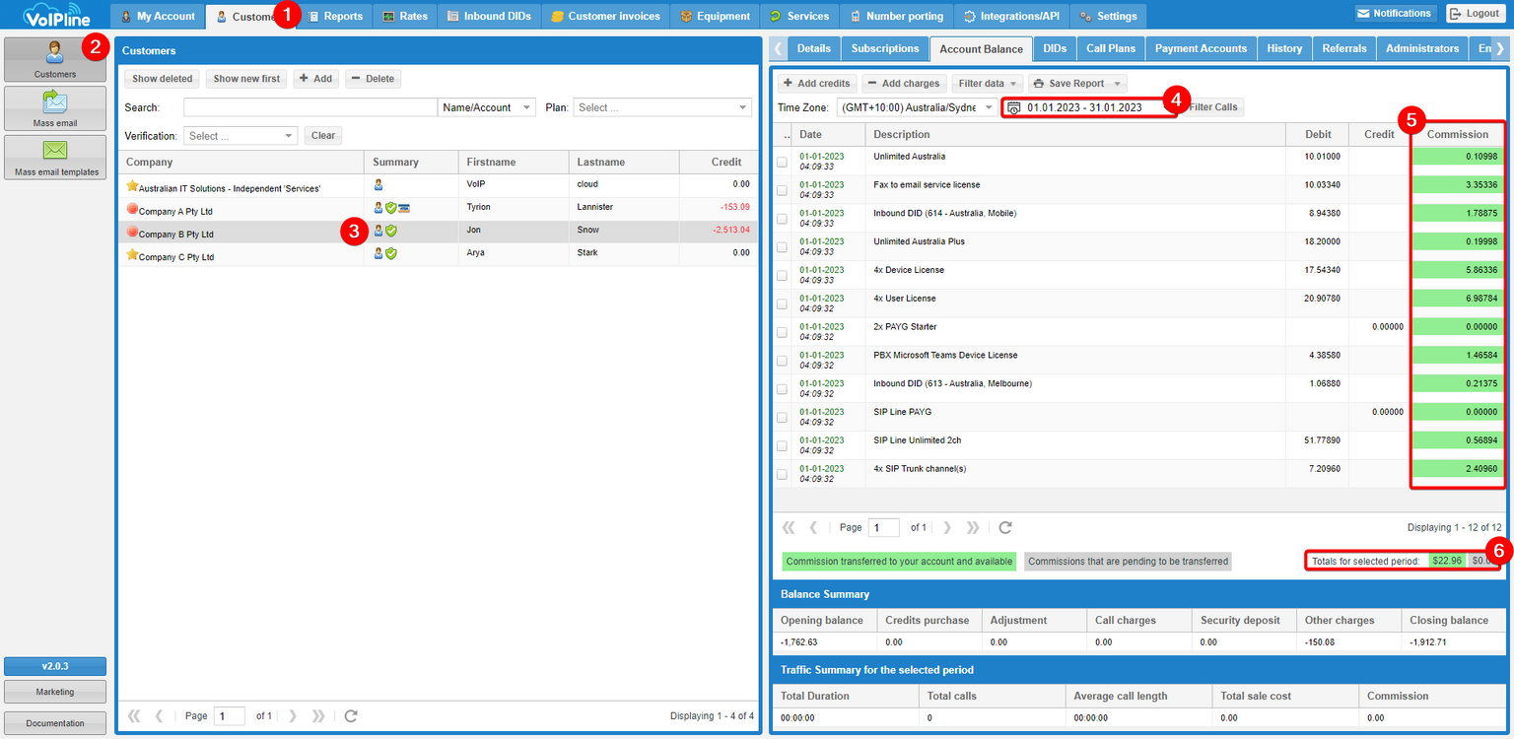Screen dimensions: 1514x739
Task: Open the Time Zone dropdown
Action: coord(917,107)
